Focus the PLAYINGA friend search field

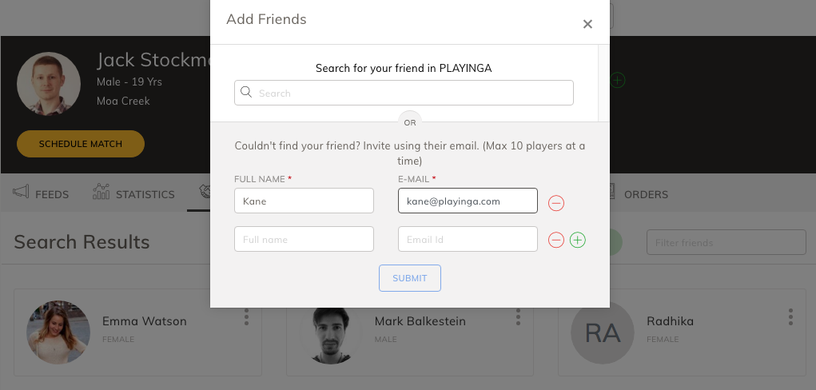point(404,93)
